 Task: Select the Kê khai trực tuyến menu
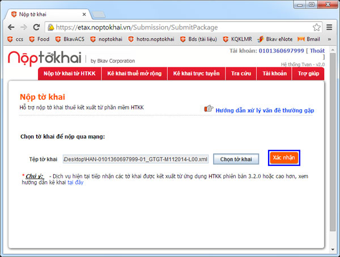(x=196, y=74)
